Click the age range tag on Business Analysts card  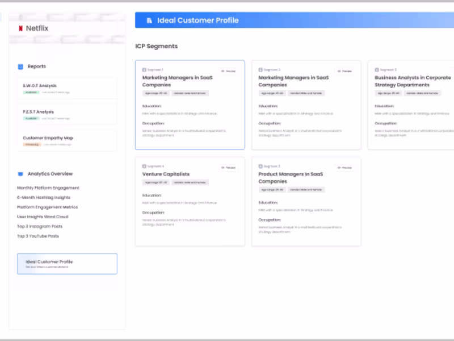click(x=388, y=93)
